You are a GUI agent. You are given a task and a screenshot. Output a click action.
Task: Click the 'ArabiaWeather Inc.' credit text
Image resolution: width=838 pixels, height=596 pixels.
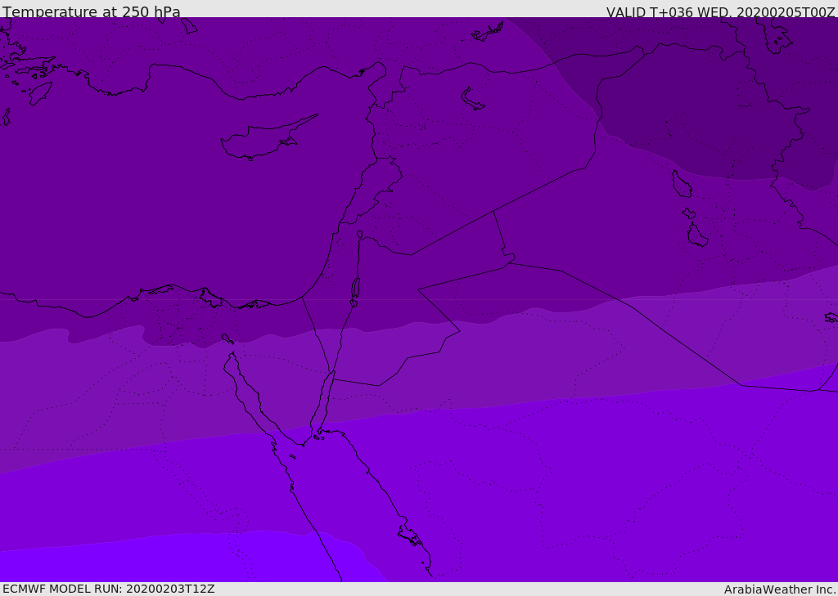pyautogui.click(x=779, y=589)
